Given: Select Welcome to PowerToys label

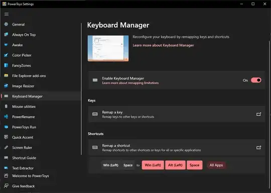Looking at the screenshot, I should (x=31, y=176).
